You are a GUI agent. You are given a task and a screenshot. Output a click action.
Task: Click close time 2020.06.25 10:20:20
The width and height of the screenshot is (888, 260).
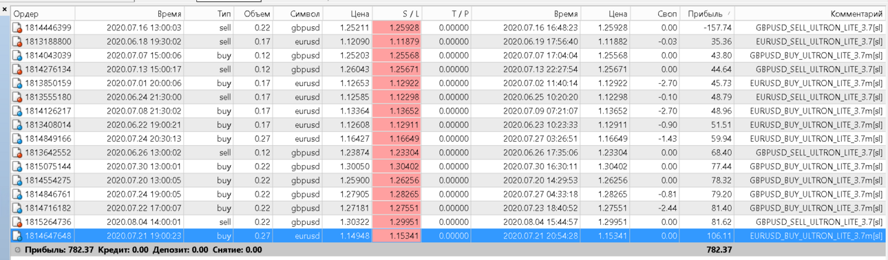coord(540,97)
